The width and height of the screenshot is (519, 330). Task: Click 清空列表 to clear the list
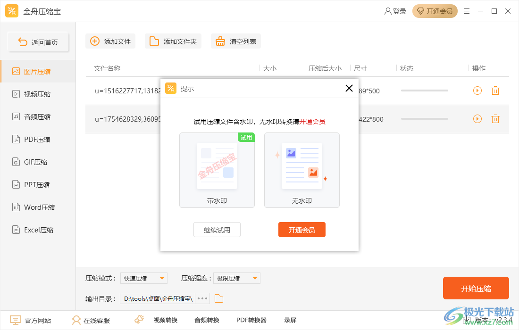click(x=235, y=41)
